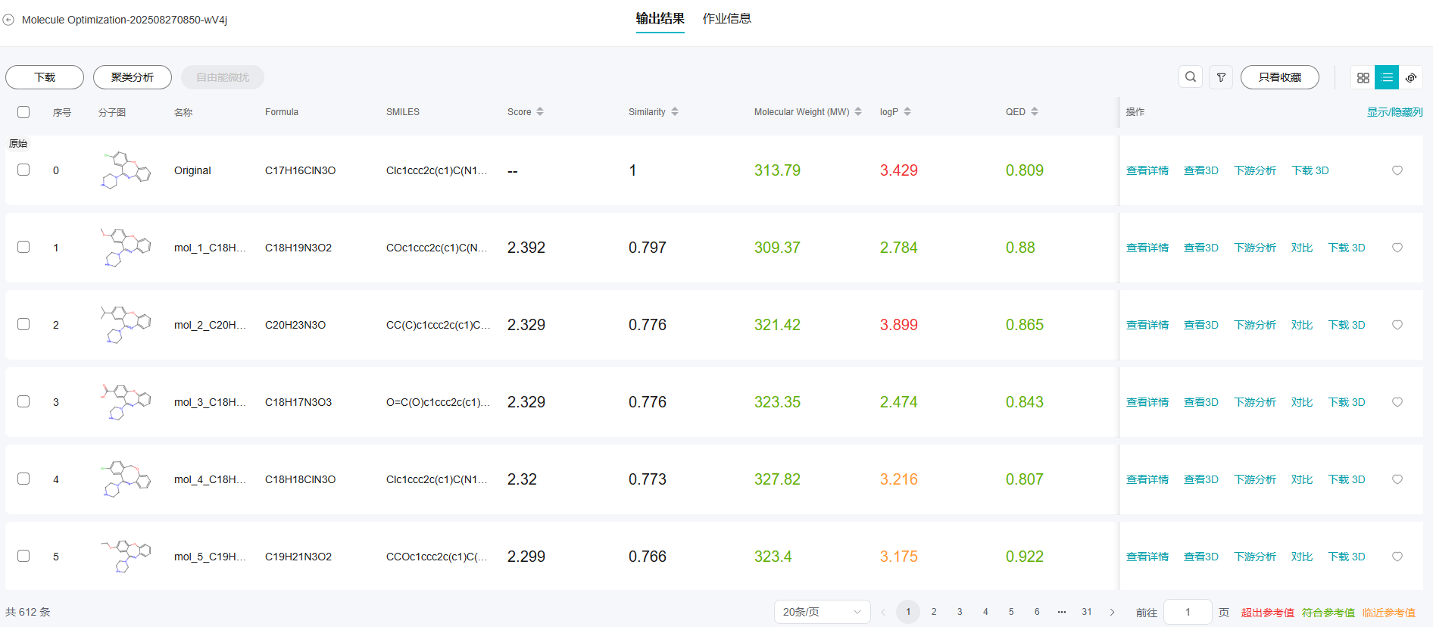Click the 聚类分析 button
1433x627 pixels.
point(133,77)
